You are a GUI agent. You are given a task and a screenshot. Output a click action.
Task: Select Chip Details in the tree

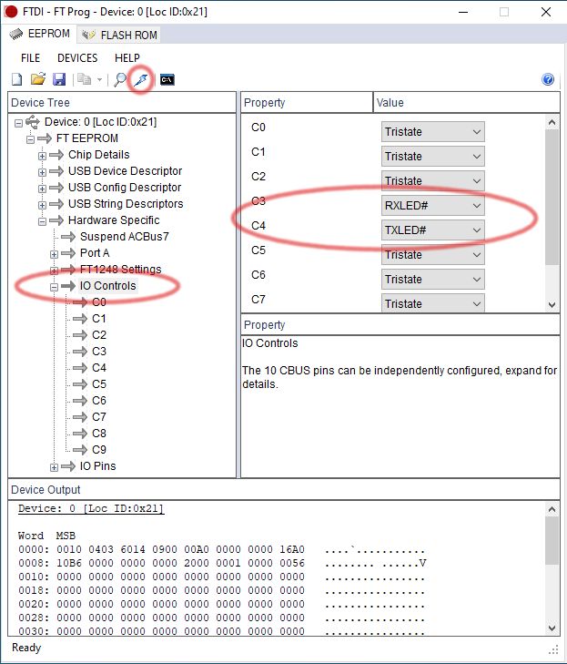click(99, 155)
